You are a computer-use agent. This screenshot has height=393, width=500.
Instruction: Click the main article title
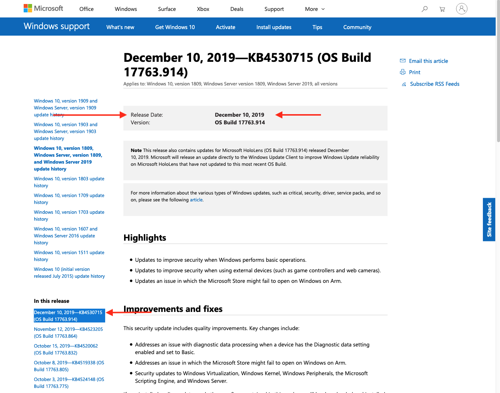247,65
